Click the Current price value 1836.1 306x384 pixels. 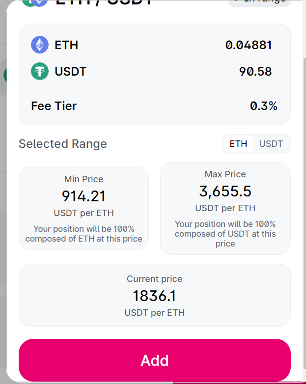coord(154,296)
